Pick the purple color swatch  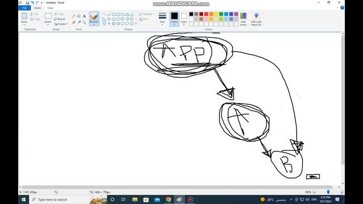tap(236, 14)
